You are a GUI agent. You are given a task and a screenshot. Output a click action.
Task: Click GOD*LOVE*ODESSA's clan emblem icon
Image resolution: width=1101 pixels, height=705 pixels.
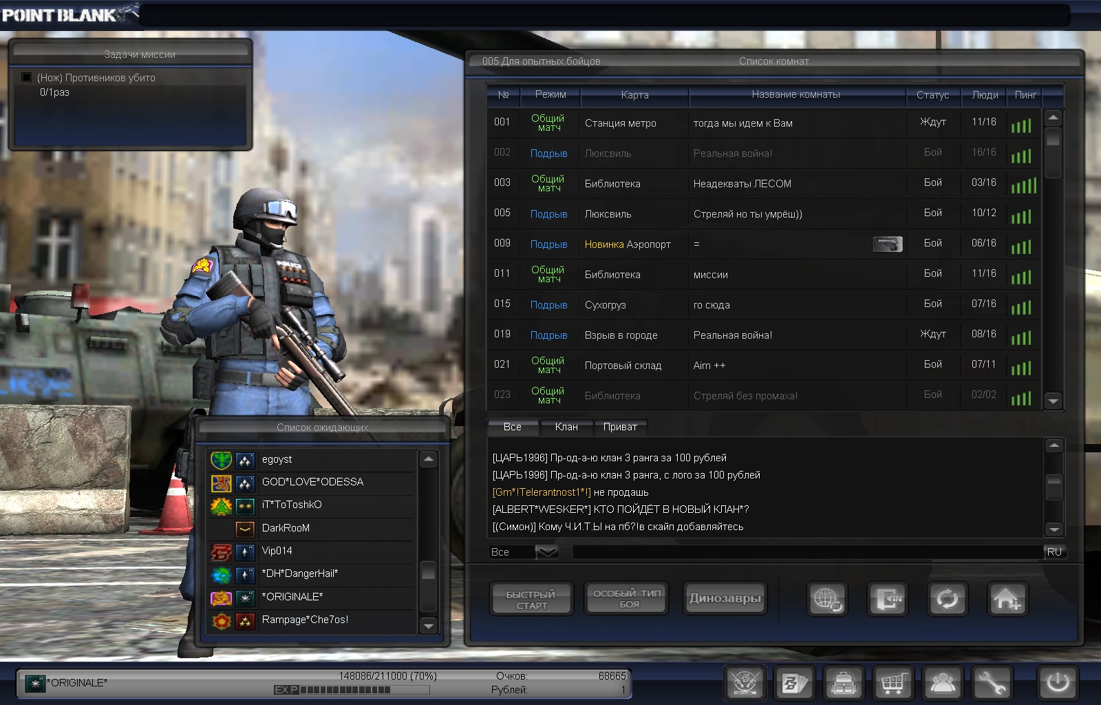221,483
